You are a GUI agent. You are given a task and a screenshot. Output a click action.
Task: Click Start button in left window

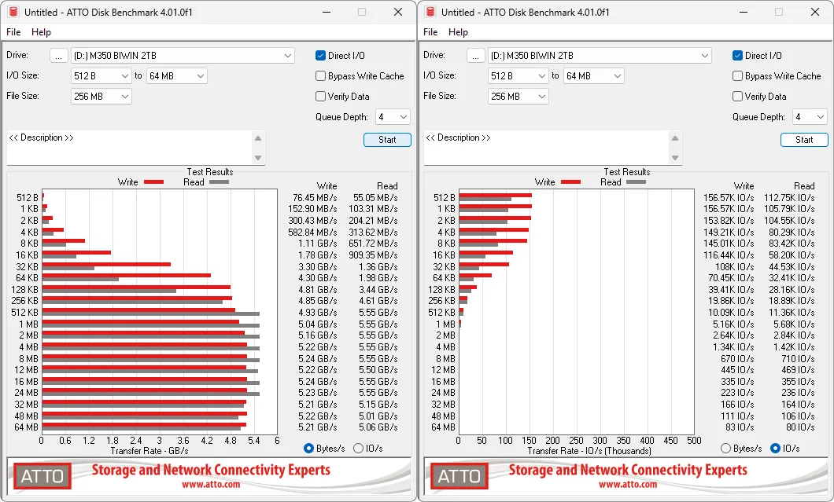coord(387,140)
